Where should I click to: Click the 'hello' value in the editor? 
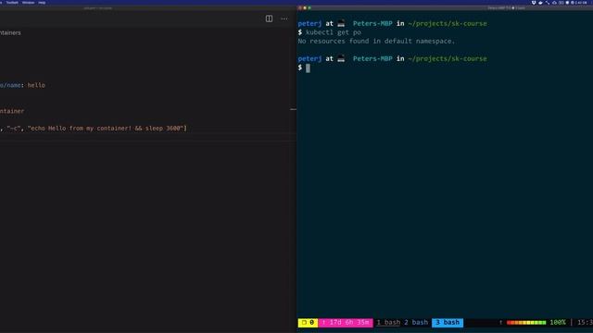point(36,85)
